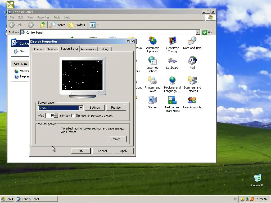The height and width of the screenshot is (203, 271).
Task: Enable On resume, password protect checkbox
Action: click(x=73, y=116)
